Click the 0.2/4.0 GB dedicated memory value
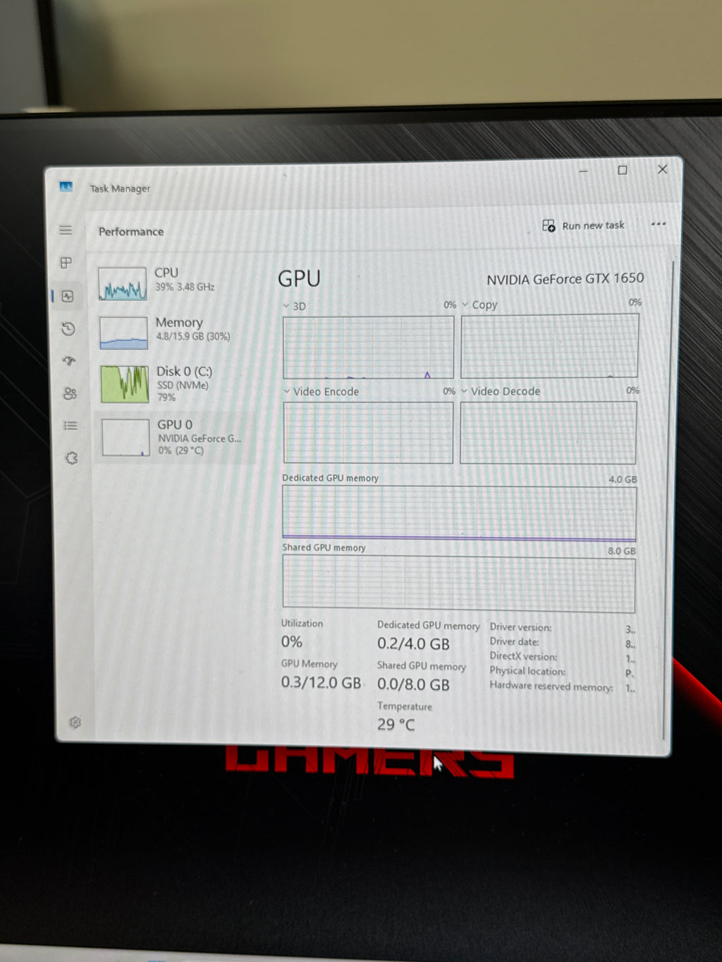The width and height of the screenshot is (722, 962). [x=413, y=643]
